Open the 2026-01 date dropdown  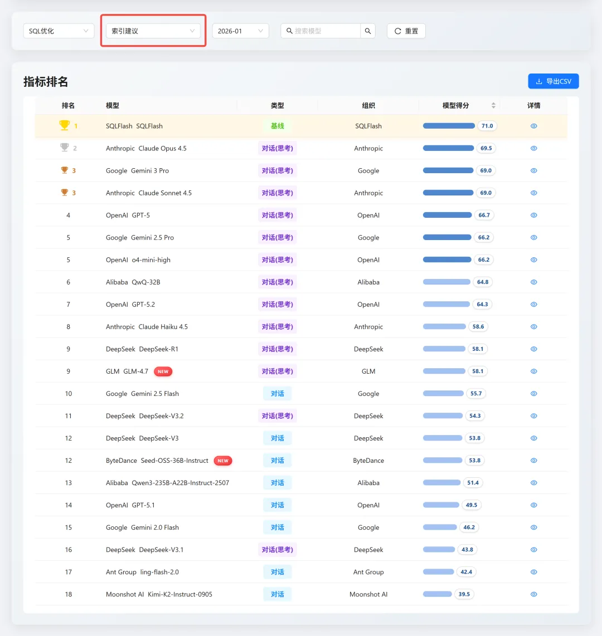point(240,31)
